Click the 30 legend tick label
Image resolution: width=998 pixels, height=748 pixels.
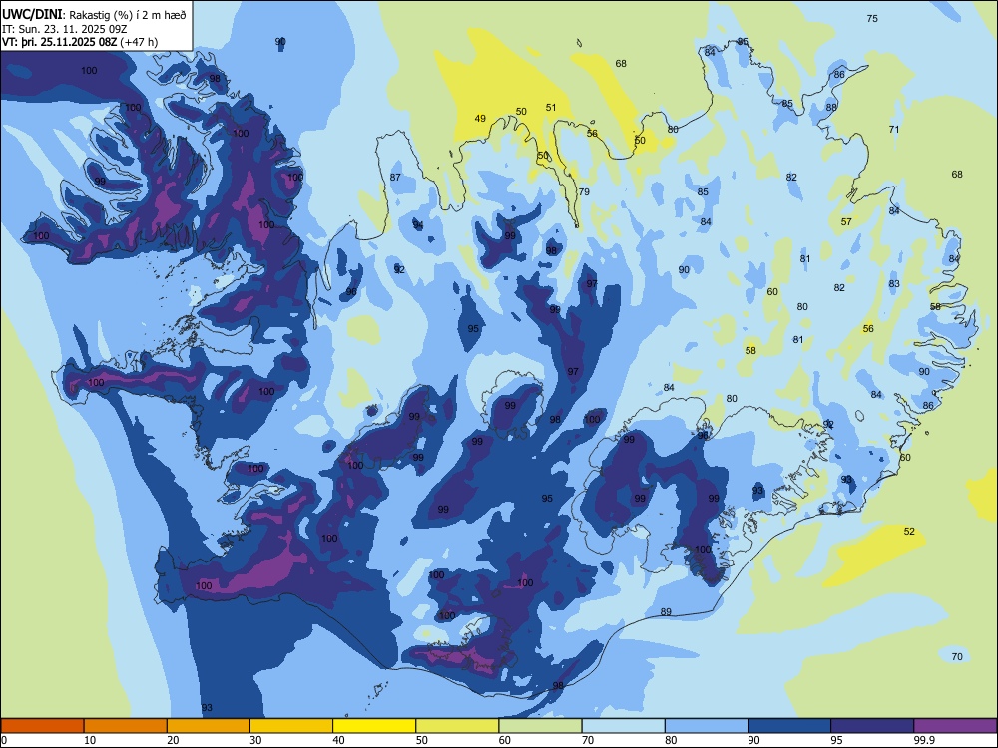[255, 740]
